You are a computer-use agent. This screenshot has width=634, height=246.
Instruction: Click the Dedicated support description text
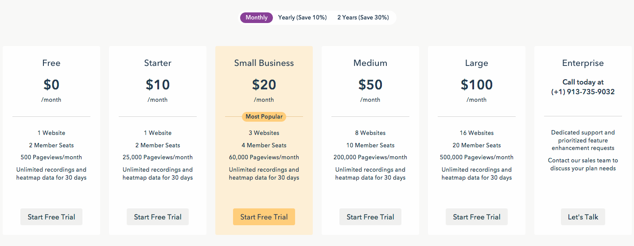click(x=583, y=140)
